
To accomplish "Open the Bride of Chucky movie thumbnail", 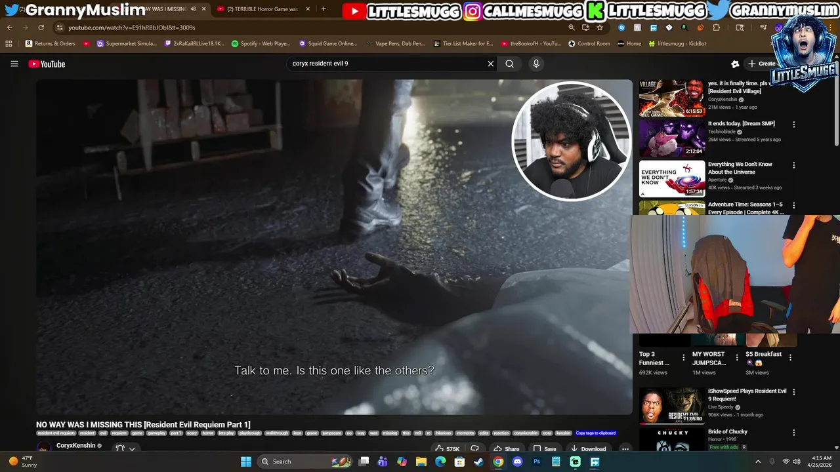I will 672,441.
